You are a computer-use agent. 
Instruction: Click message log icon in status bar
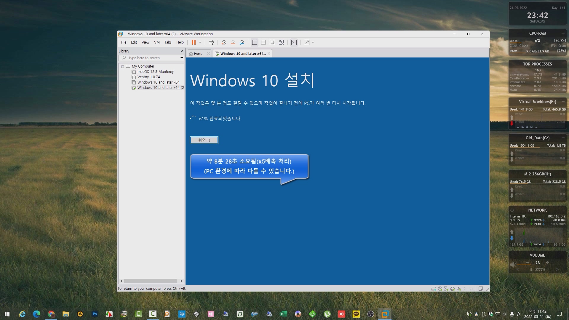coord(481,289)
